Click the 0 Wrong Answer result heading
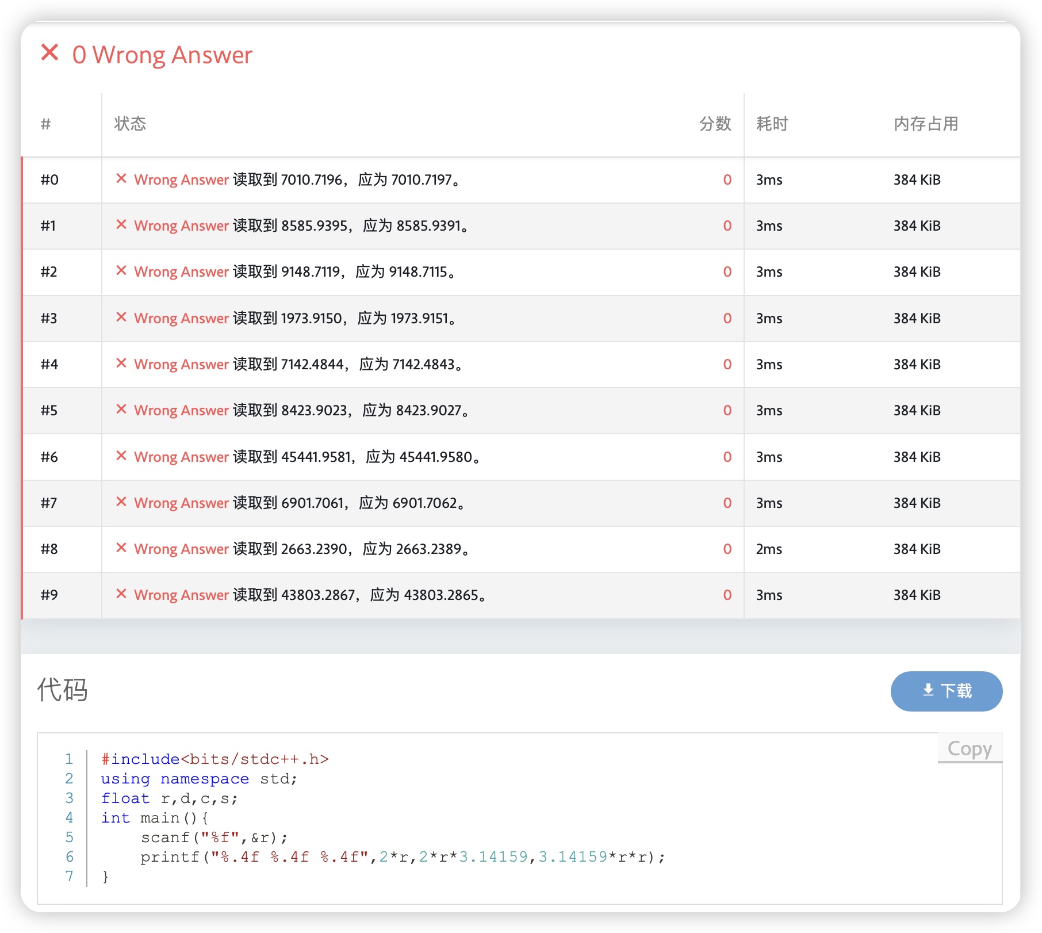The width and height of the screenshot is (1042, 933). point(162,55)
